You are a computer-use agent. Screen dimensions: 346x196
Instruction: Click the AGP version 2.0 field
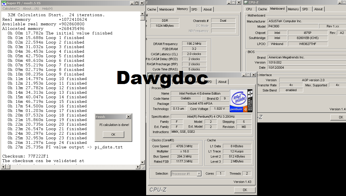point(312,80)
